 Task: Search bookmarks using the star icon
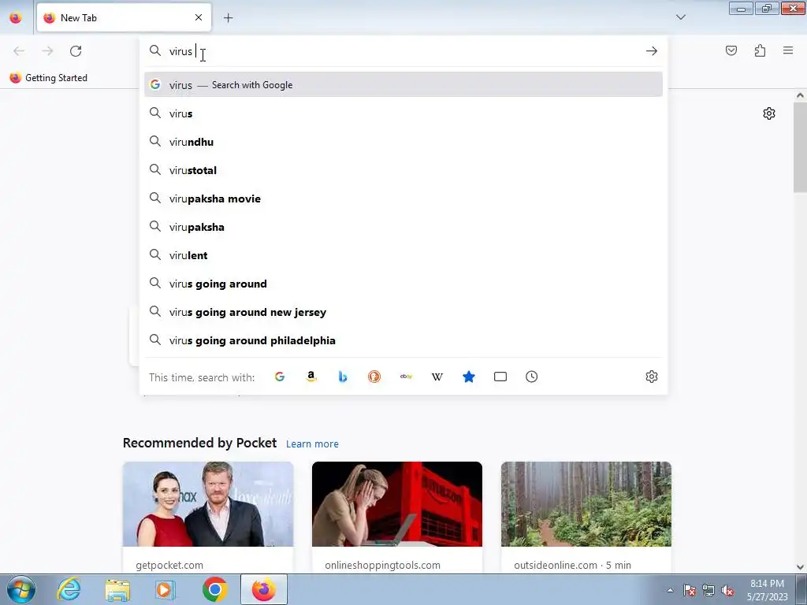(469, 377)
